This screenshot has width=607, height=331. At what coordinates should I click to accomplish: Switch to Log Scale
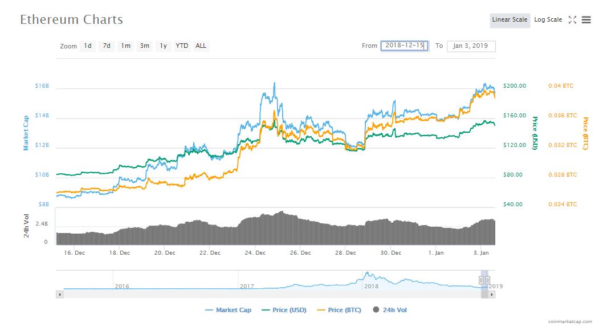click(548, 20)
